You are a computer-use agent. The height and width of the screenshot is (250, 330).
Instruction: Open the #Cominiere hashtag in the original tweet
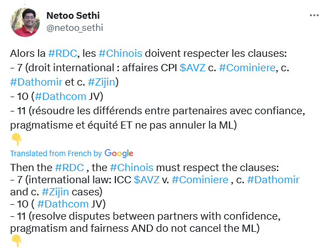pyautogui.click(x=247, y=68)
